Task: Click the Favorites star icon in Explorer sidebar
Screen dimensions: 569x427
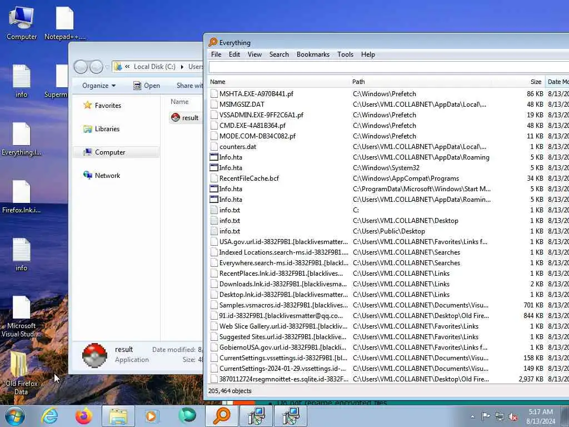Action: click(87, 105)
